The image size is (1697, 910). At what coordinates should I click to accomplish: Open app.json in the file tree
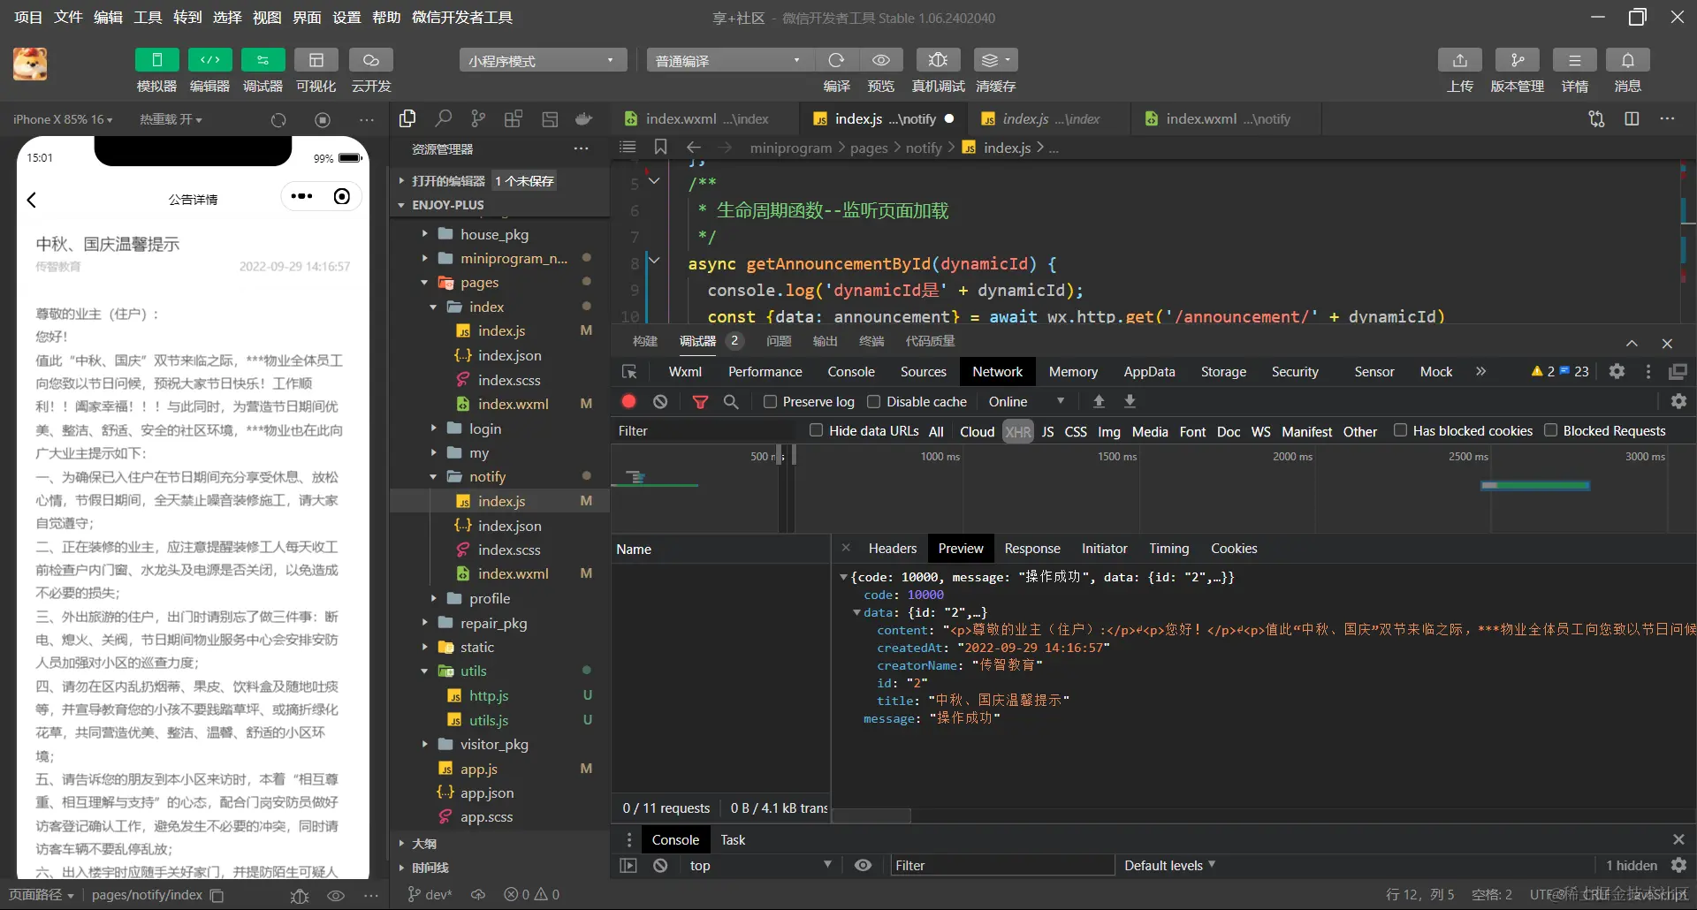486,793
